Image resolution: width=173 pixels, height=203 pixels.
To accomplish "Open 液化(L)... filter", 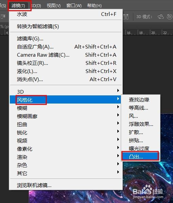I will (x=66, y=71).
